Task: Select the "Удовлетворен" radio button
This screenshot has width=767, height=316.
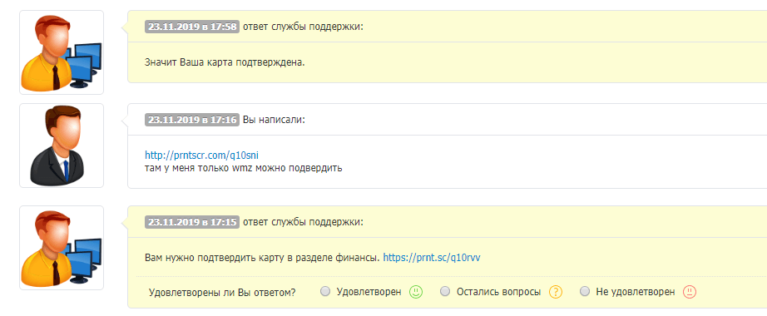Action: point(324,292)
